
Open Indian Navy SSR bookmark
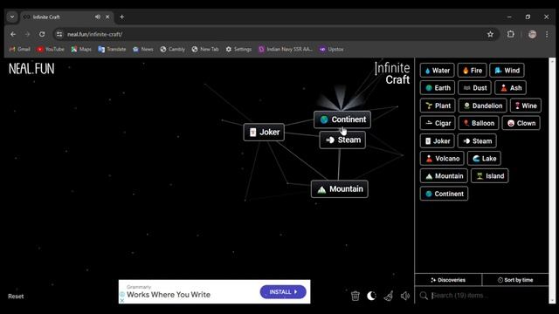(286, 49)
